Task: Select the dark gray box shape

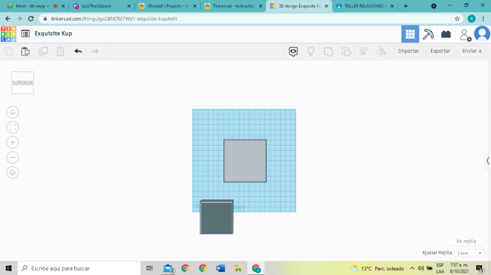Action: pos(216,217)
